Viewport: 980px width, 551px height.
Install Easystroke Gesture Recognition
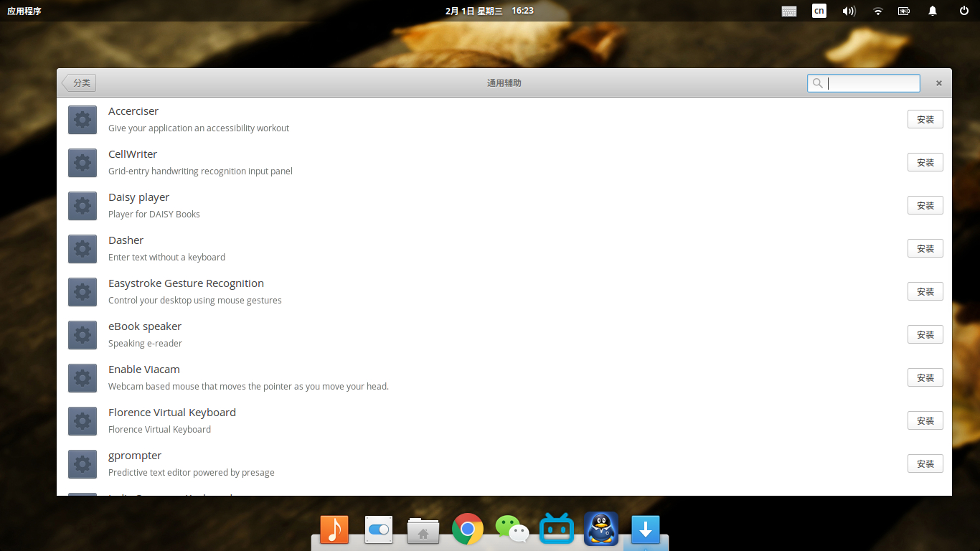click(925, 292)
